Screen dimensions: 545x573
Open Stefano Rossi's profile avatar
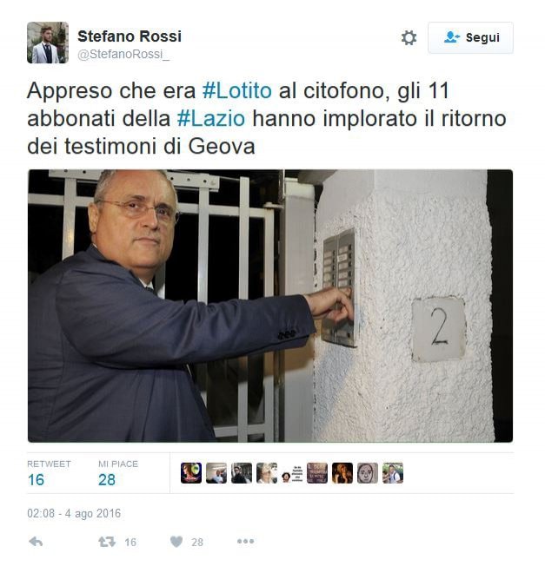(48, 43)
